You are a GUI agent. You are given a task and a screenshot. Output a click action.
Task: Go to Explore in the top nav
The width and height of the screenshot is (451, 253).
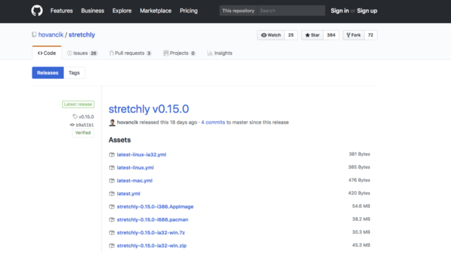click(122, 11)
